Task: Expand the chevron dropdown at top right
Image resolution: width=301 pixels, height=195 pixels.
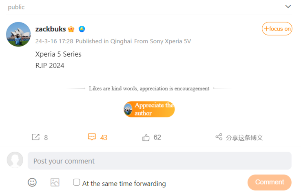Action: coord(288,7)
